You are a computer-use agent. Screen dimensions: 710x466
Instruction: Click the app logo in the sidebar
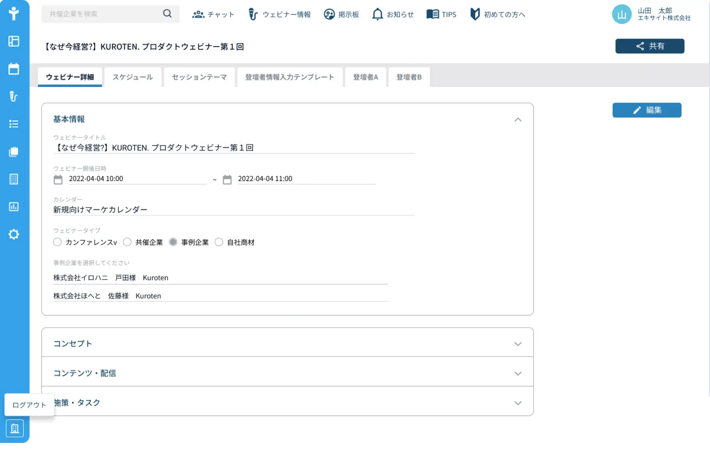pyautogui.click(x=14, y=14)
